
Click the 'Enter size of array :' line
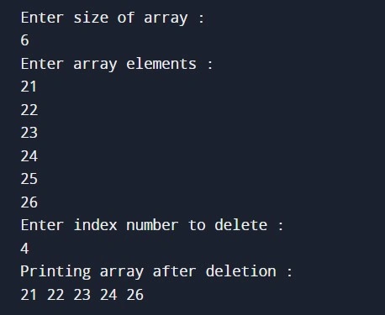click(113, 18)
